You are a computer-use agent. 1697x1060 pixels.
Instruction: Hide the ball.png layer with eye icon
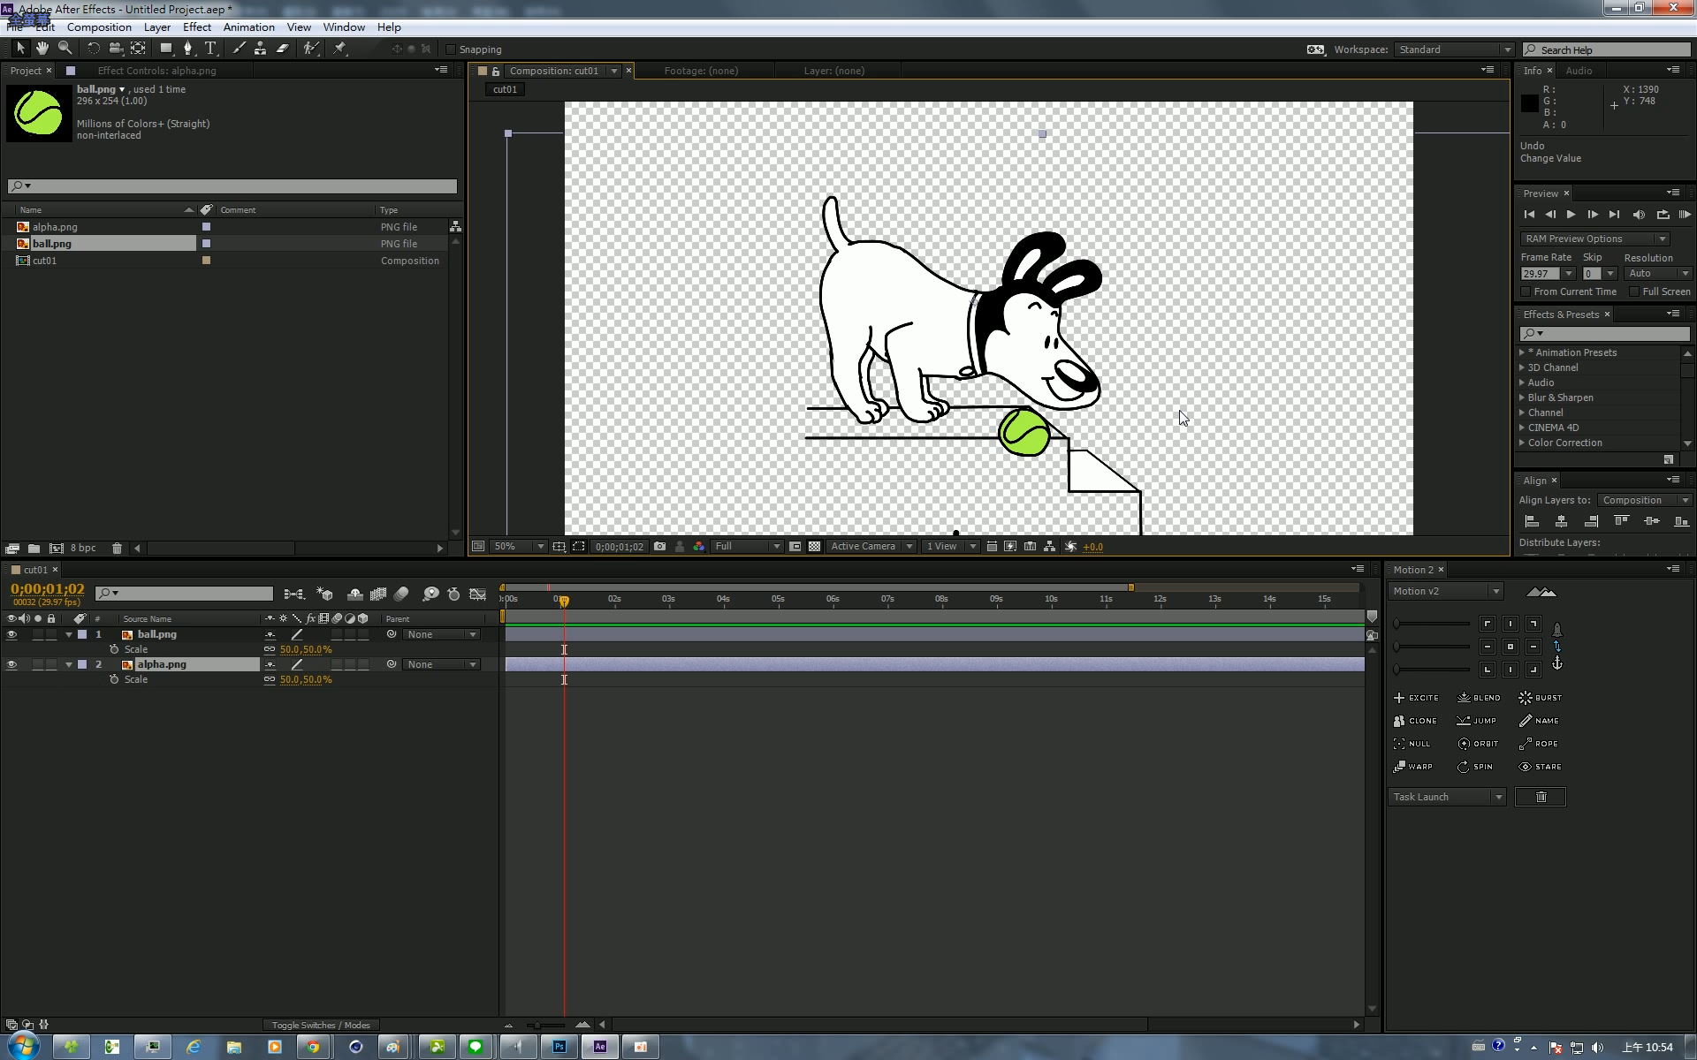tap(11, 634)
